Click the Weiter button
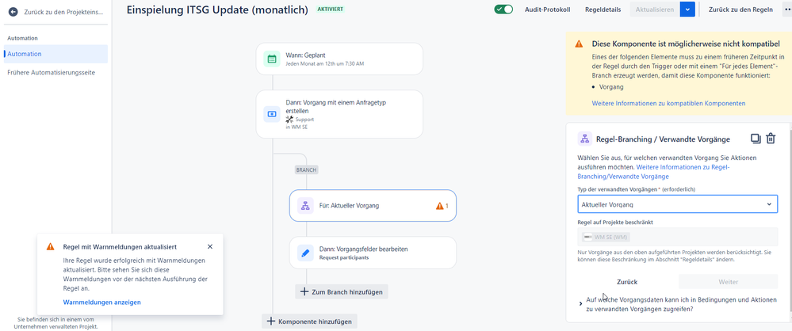The image size is (792, 331). (729, 282)
